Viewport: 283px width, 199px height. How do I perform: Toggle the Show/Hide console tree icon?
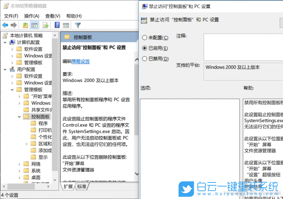coord(34,25)
